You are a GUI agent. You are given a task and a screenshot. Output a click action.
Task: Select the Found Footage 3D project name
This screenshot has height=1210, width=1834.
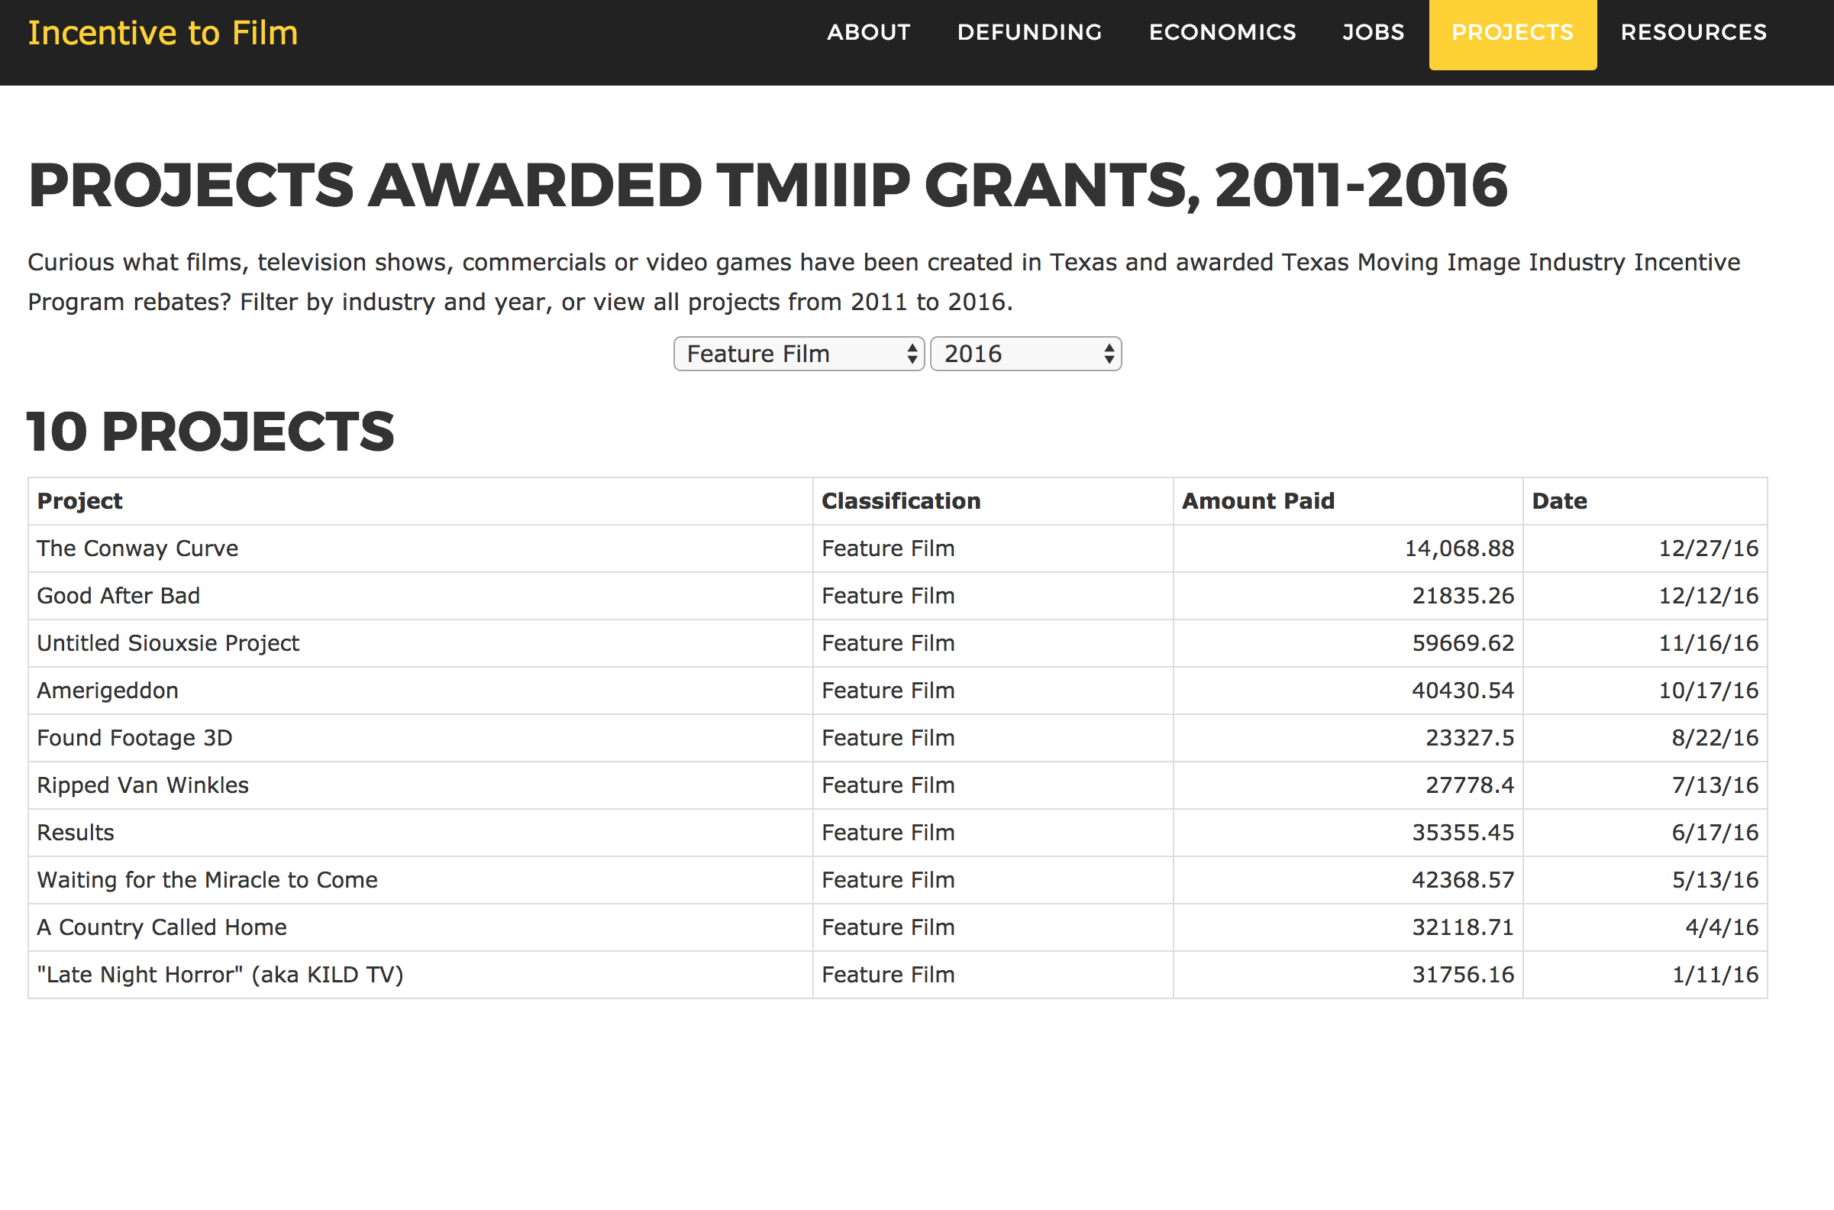(x=134, y=739)
